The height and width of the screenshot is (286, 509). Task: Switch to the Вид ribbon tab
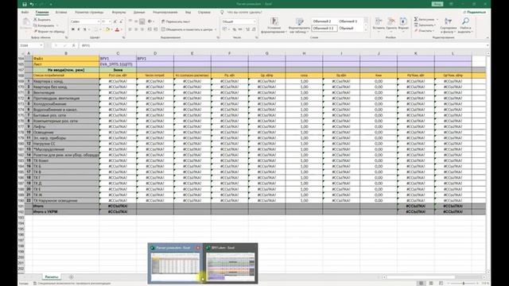tap(188, 13)
